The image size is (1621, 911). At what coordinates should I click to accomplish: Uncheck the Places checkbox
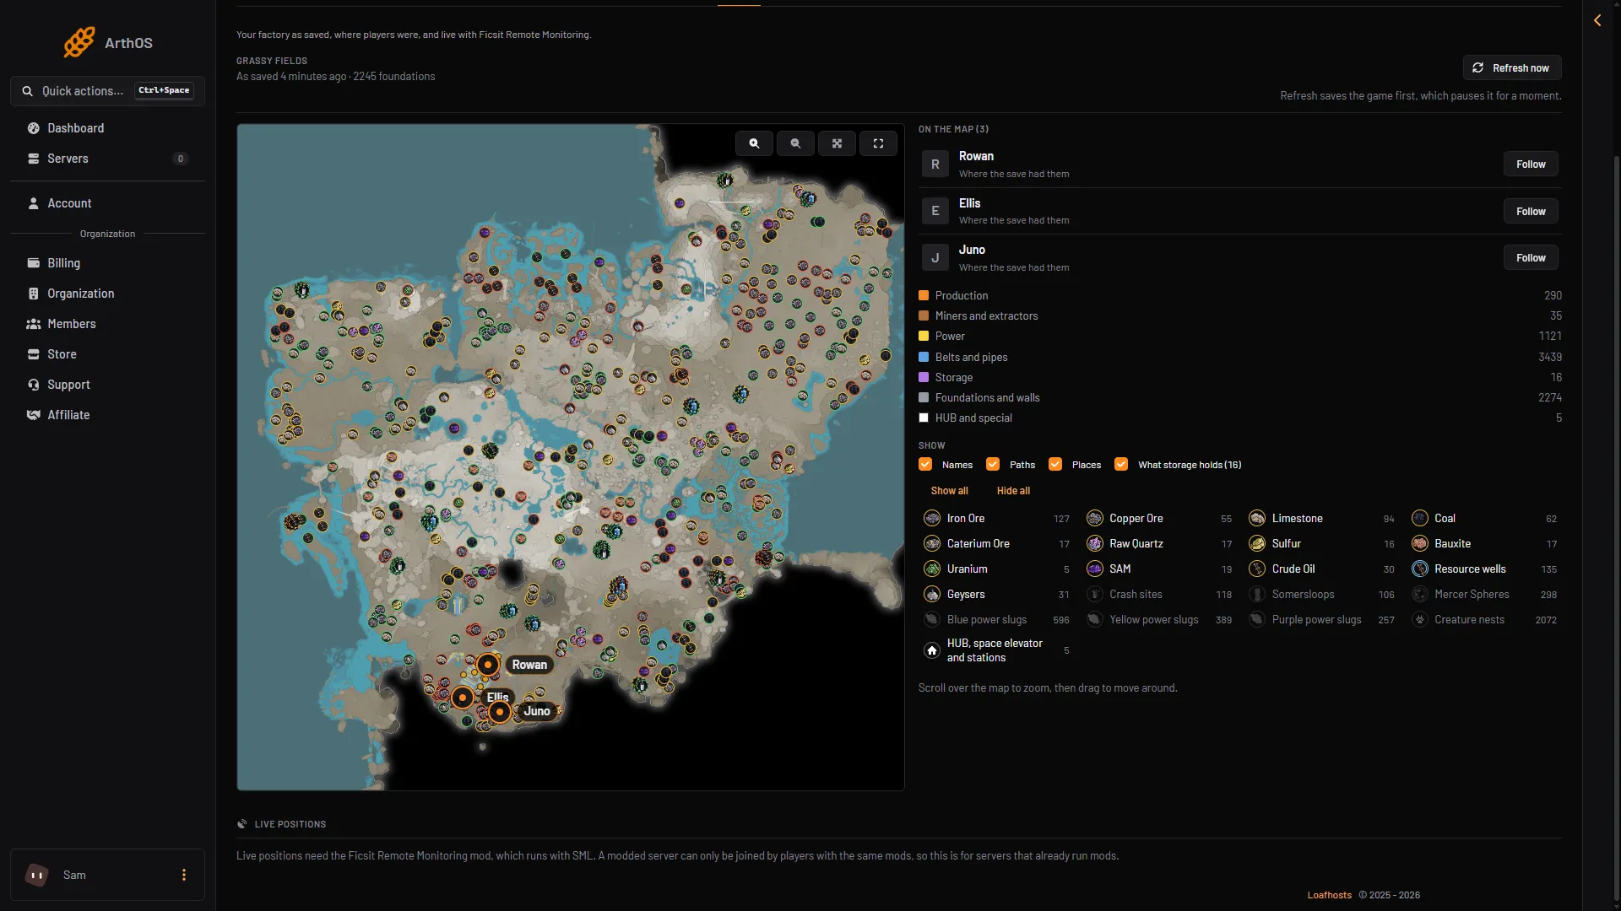tap(1055, 465)
